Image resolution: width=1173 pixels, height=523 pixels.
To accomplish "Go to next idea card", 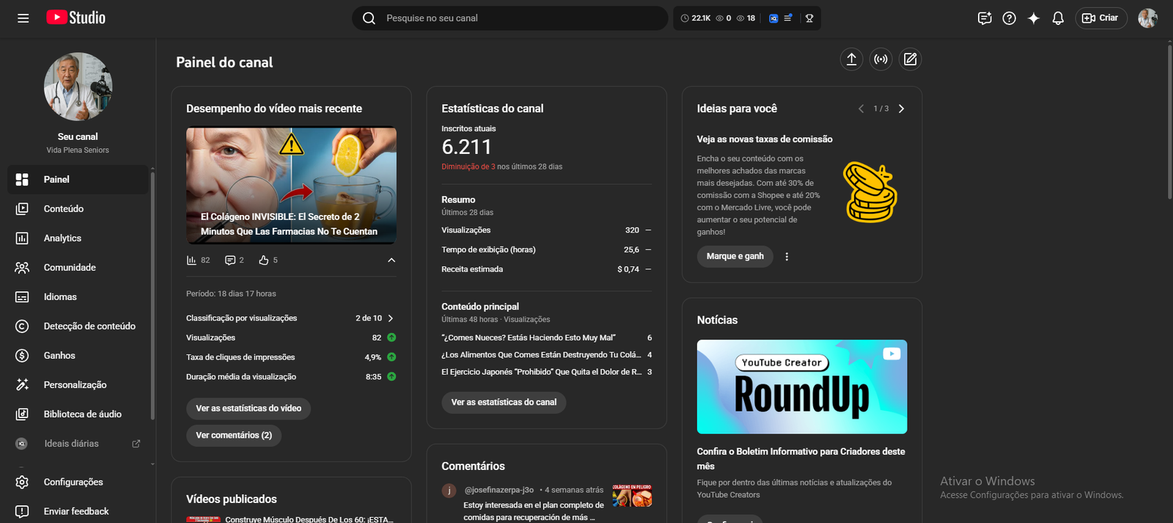I will pos(901,109).
